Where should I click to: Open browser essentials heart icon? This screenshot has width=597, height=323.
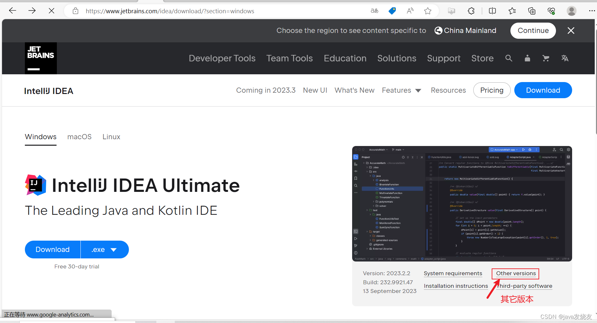[551, 11]
